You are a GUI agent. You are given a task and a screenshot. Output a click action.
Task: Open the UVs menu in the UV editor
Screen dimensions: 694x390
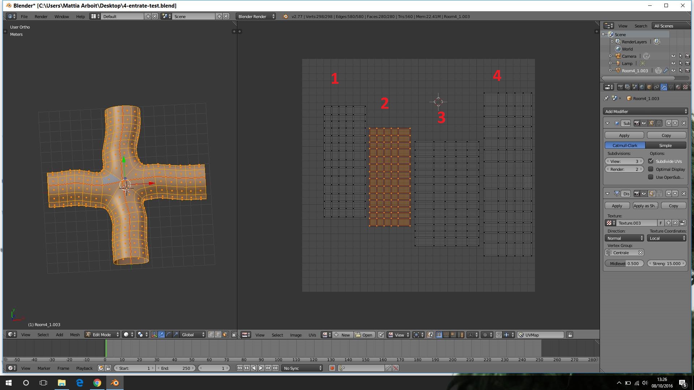click(x=312, y=335)
